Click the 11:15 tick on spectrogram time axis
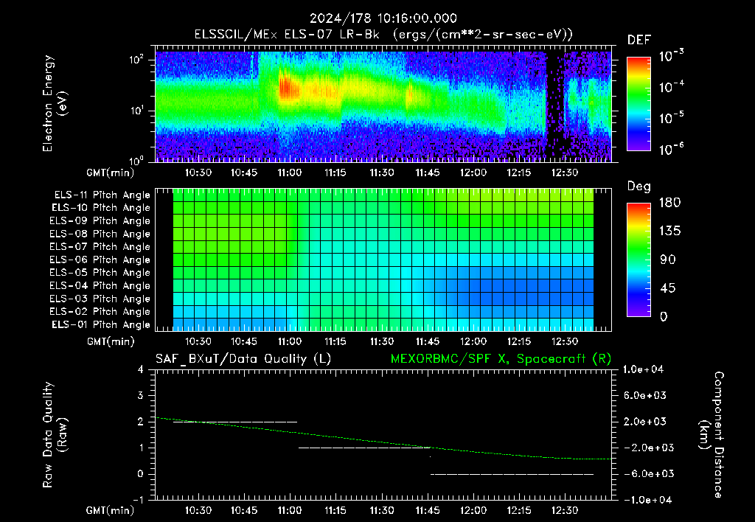 (x=335, y=173)
